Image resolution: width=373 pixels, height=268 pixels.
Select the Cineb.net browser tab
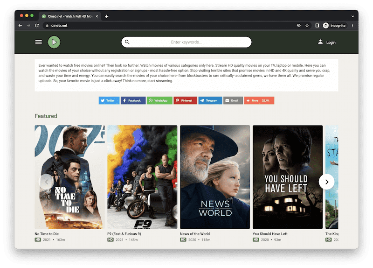[x=70, y=16]
